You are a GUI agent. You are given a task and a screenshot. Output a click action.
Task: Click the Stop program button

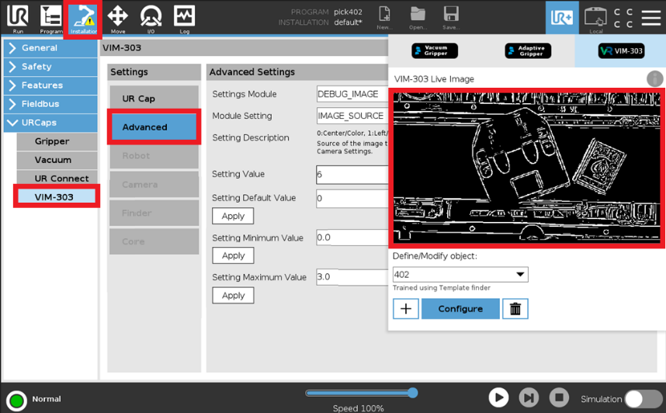pyautogui.click(x=559, y=397)
